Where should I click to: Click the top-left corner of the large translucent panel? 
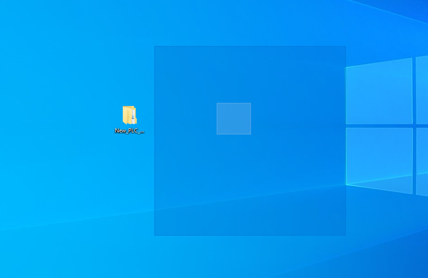155,47
